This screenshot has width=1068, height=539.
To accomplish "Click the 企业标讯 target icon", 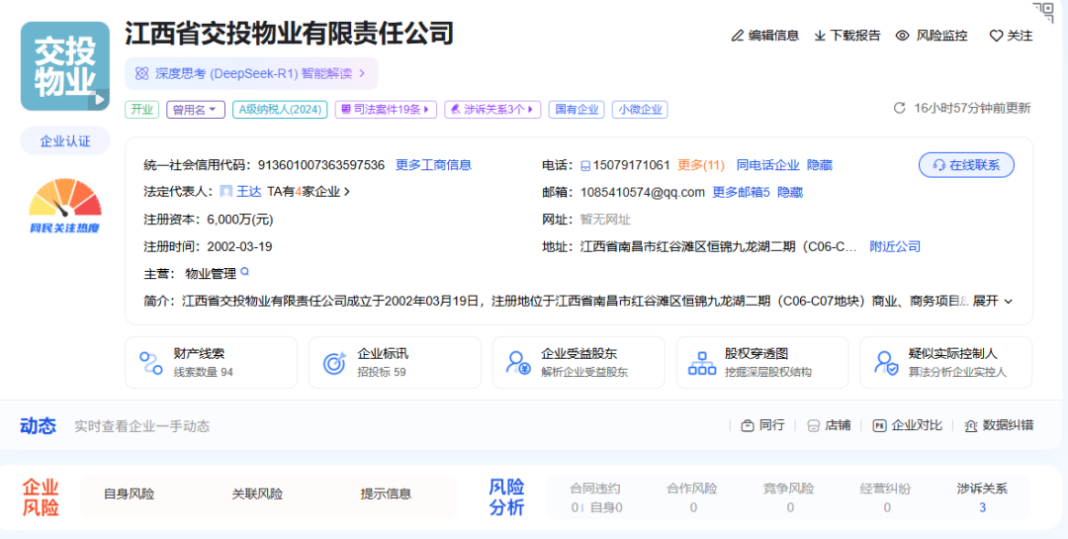I will [x=334, y=363].
